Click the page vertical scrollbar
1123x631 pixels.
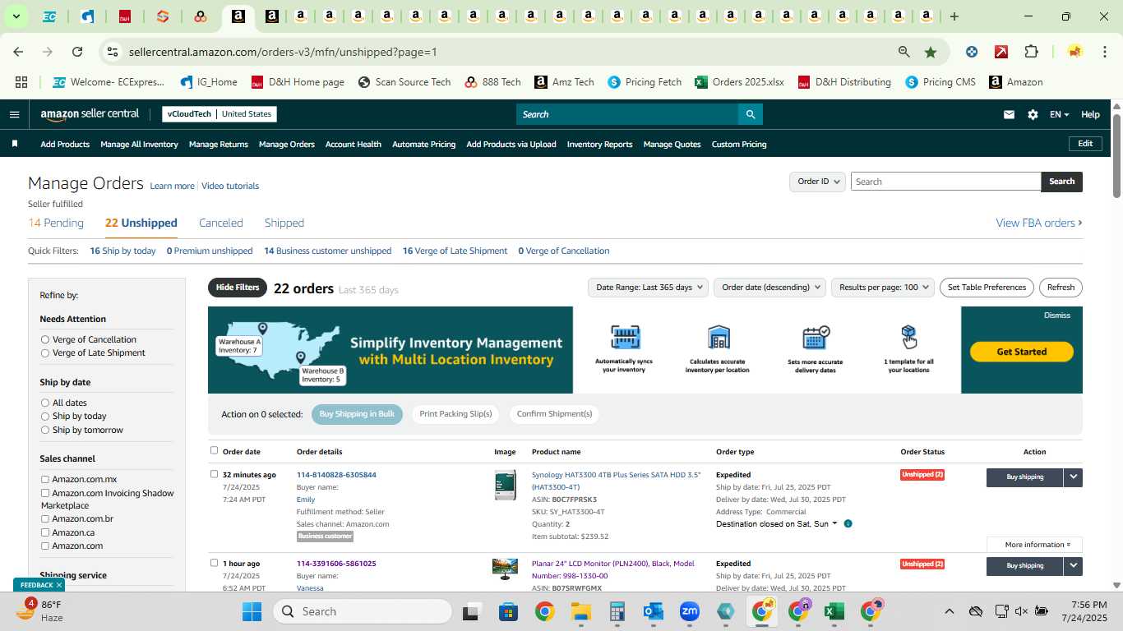(1117, 156)
